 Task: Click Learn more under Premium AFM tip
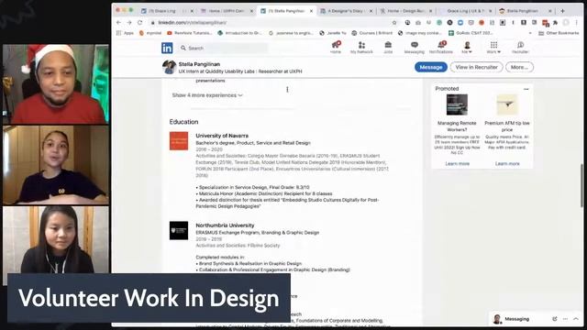tap(507, 163)
